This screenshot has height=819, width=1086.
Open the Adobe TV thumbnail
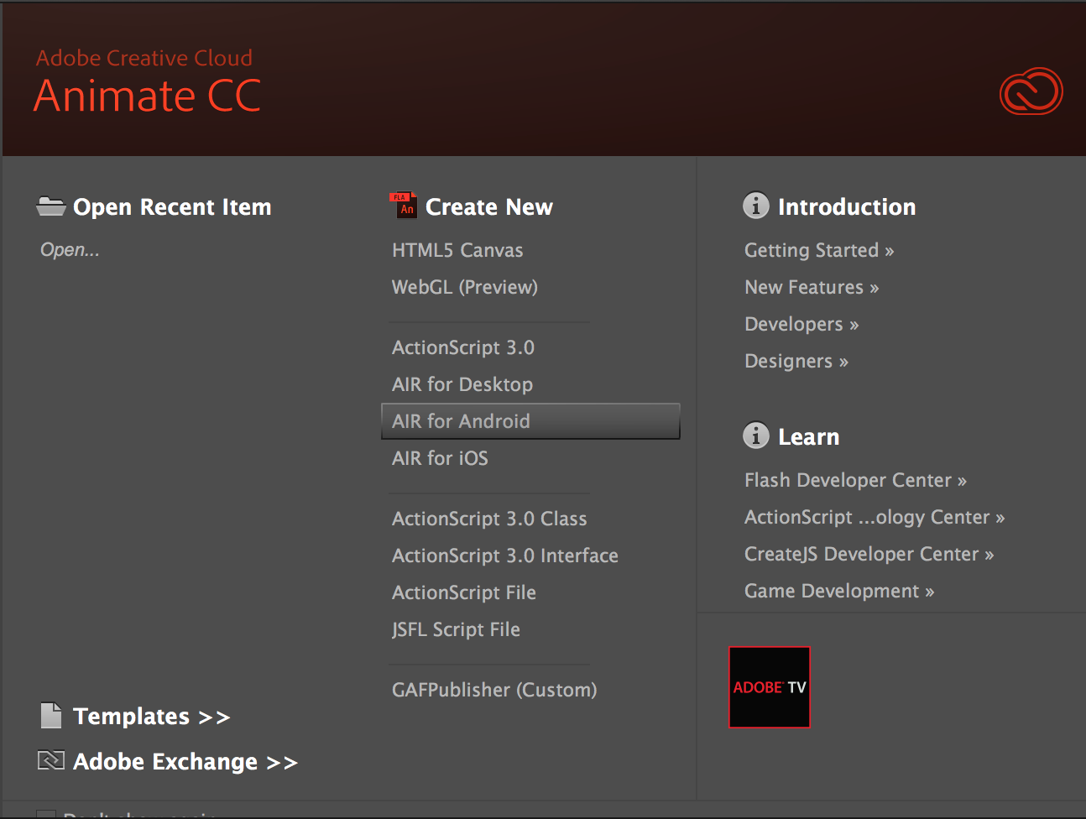coord(770,686)
